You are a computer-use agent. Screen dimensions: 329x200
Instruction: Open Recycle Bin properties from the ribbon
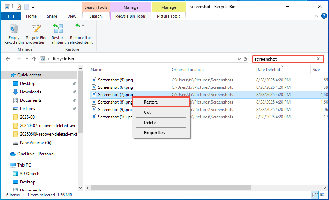tap(36, 34)
